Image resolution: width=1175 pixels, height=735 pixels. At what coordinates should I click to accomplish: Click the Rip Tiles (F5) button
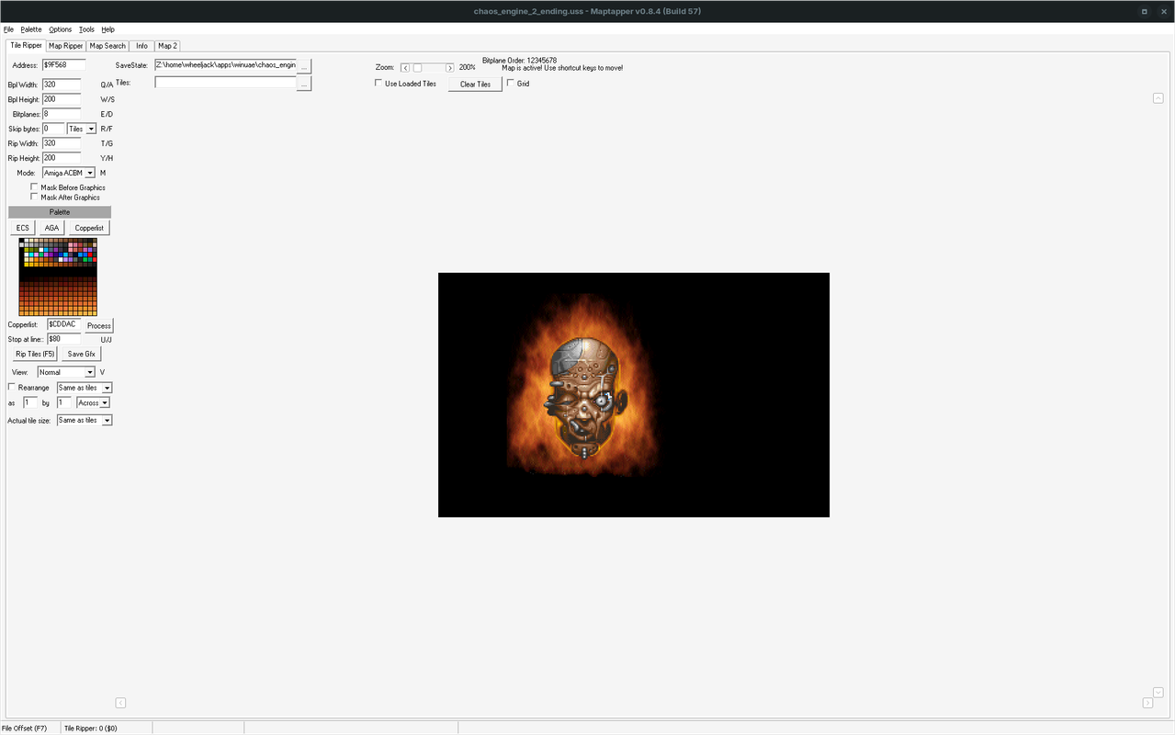[34, 354]
